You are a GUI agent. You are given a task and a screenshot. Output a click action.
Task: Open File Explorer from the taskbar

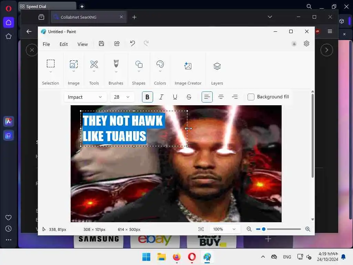tap(161, 257)
